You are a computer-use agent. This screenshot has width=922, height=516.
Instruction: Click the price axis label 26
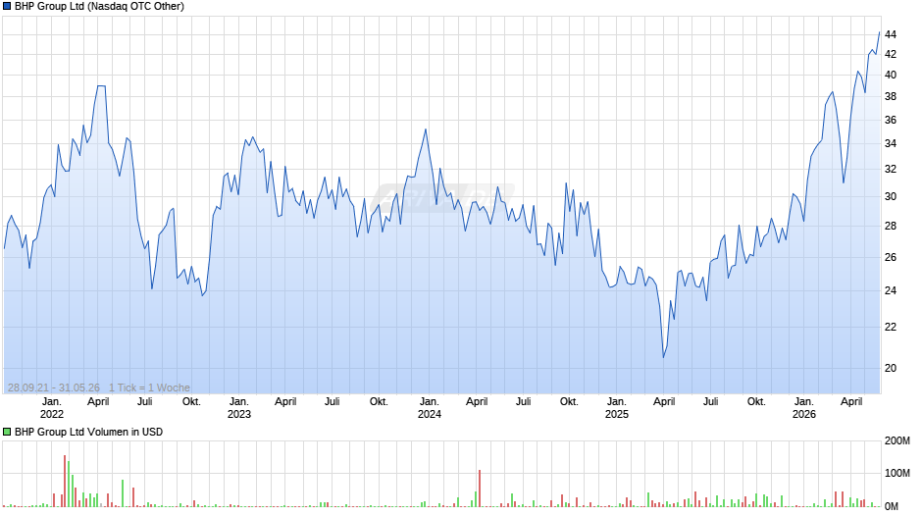point(891,257)
